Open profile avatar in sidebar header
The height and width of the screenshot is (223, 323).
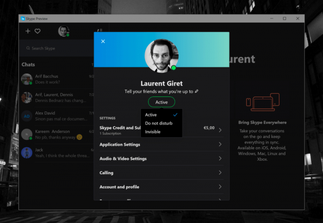pyautogui.click(x=64, y=31)
